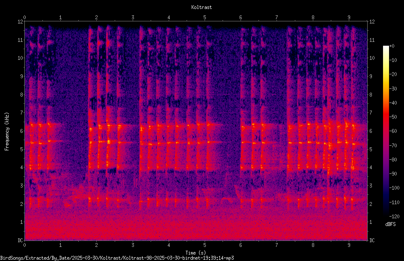Click the 1 second mark on top time axis
Viewport: 404px width, 261px height.
pos(60,18)
